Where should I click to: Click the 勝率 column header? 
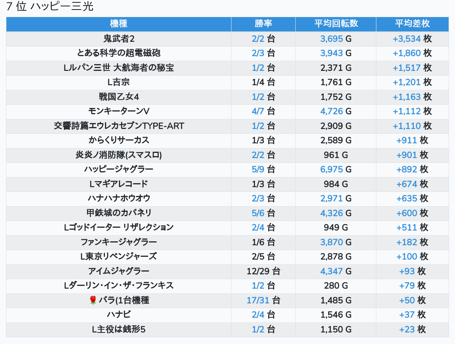point(263,23)
